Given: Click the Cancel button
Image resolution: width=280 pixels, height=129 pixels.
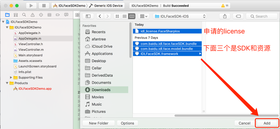Looking at the screenshot, I should [245, 123].
